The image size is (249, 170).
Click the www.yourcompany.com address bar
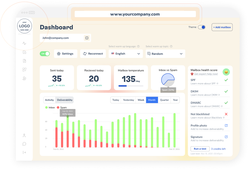(135, 14)
